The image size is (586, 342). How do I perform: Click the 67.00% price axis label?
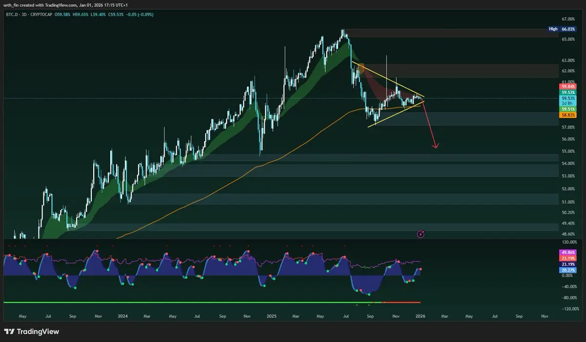coord(567,19)
